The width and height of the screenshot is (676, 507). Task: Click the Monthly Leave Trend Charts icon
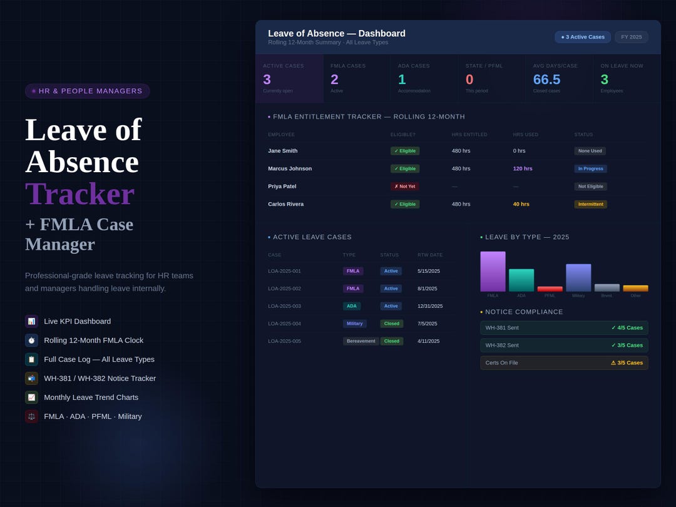31,397
